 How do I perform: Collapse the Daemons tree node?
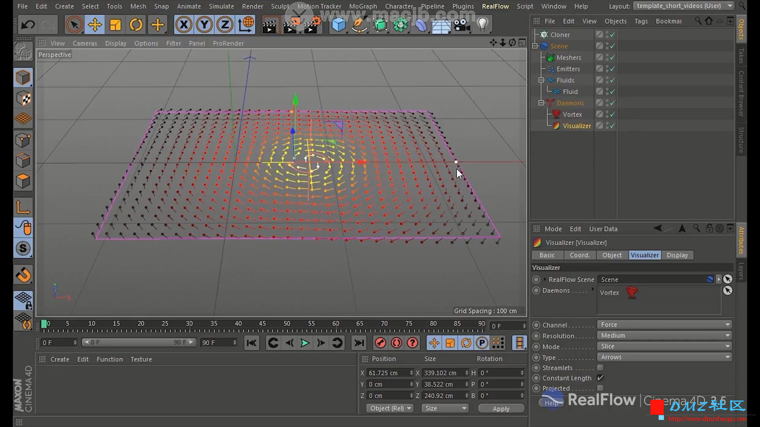pyautogui.click(x=541, y=103)
